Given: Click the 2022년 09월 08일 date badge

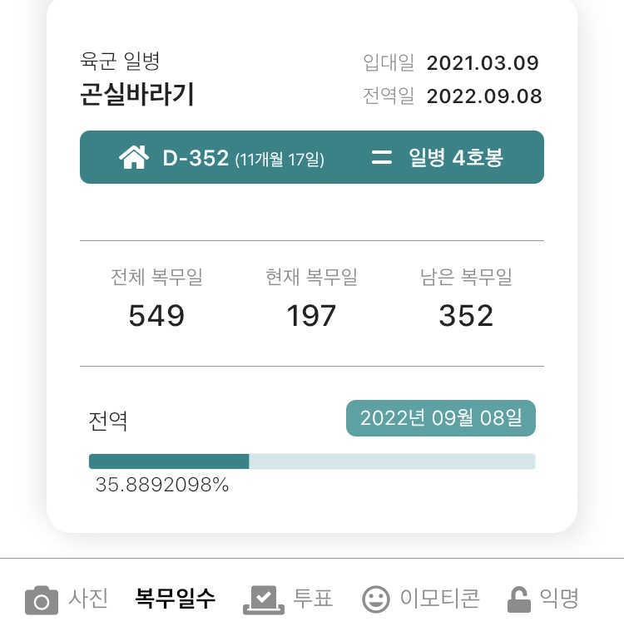Looking at the screenshot, I should [441, 418].
